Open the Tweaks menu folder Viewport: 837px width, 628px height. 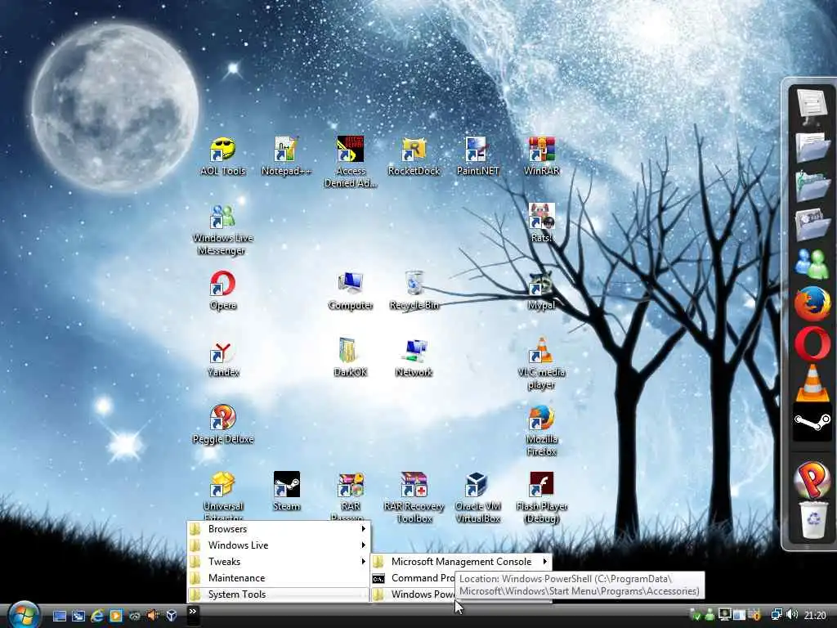pos(279,562)
